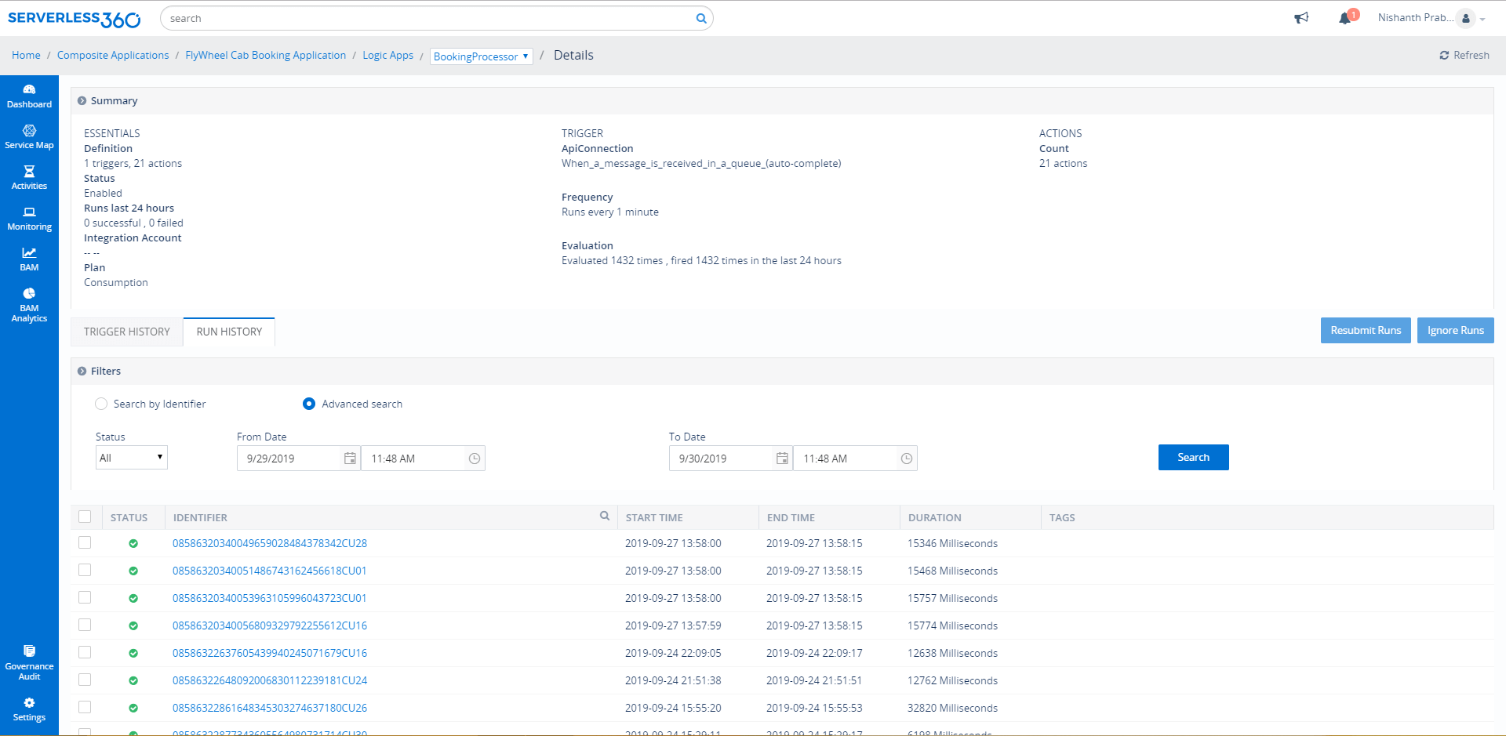Open To Date calendar picker icon
The width and height of the screenshot is (1506, 736).
coord(782,459)
